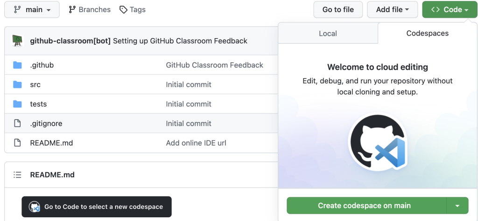Open the green Code dropdown
478x221 pixels.
point(450,9)
